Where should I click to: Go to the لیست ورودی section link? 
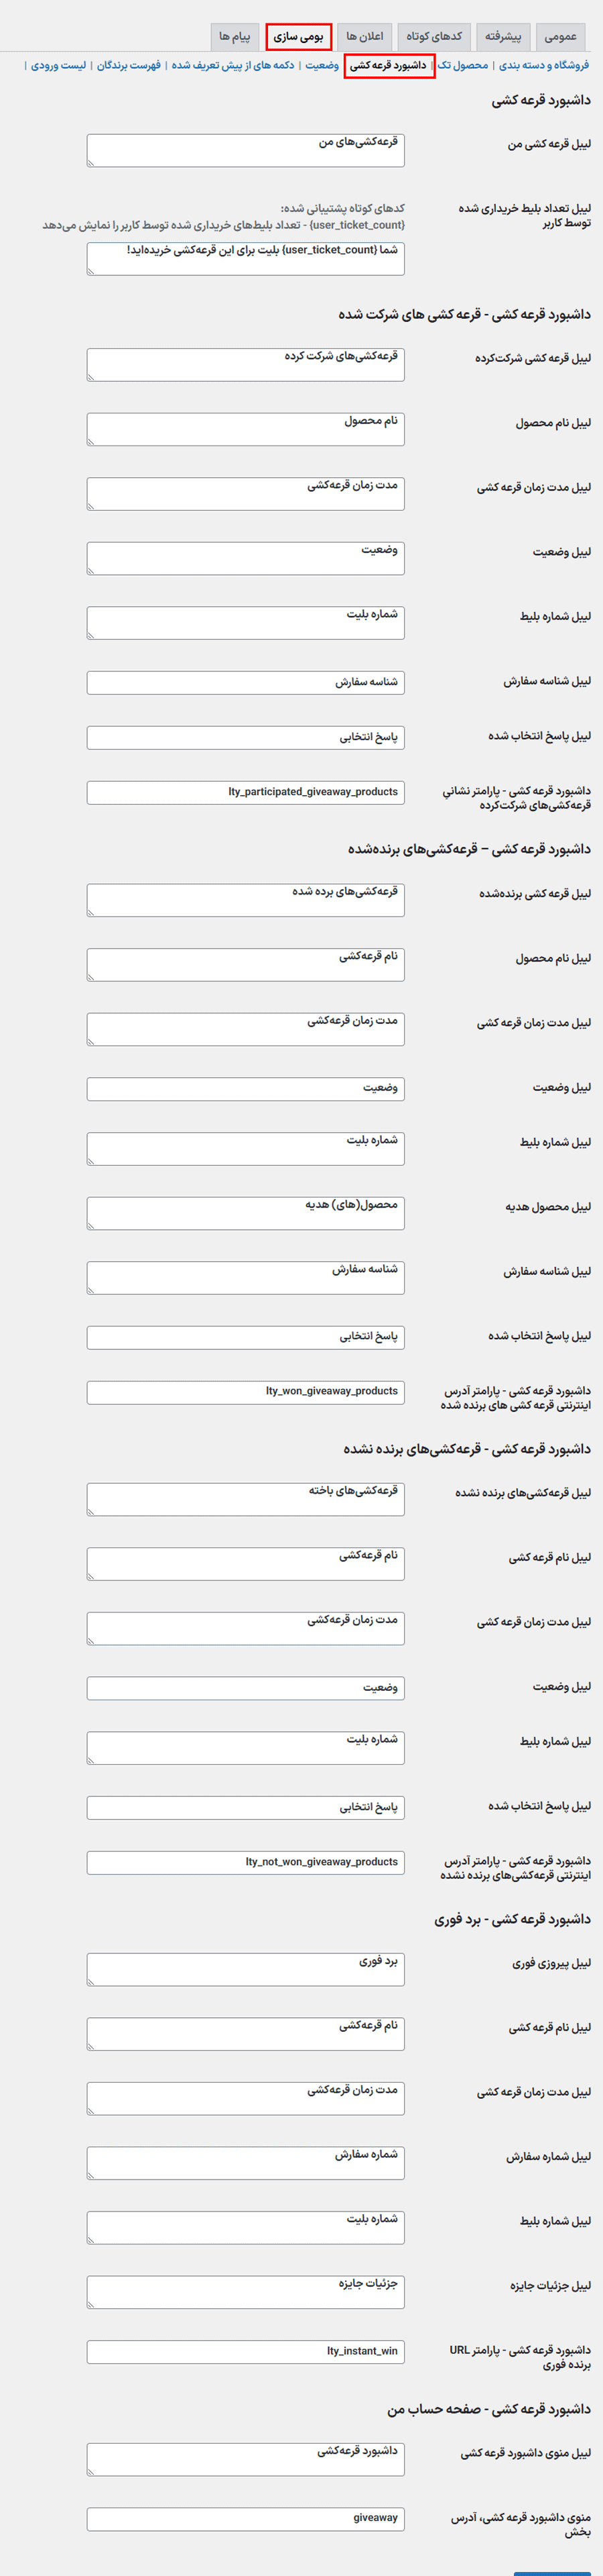coord(58,66)
